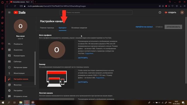Click Отправить отзыв in the sidebar
Viewport: 187px width, 105px height.
point(20,96)
